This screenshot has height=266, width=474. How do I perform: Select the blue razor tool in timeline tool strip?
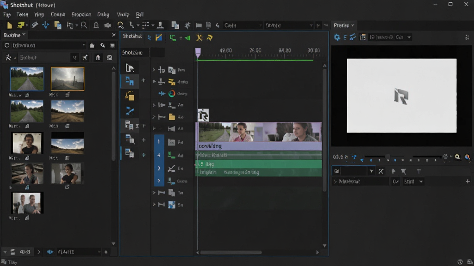coord(130,111)
